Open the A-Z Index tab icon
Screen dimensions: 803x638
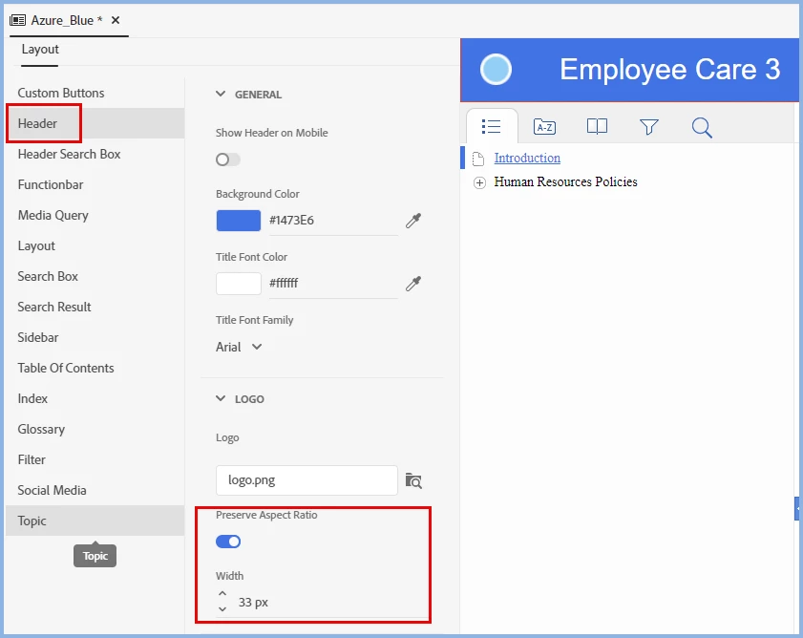pos(544,127)
